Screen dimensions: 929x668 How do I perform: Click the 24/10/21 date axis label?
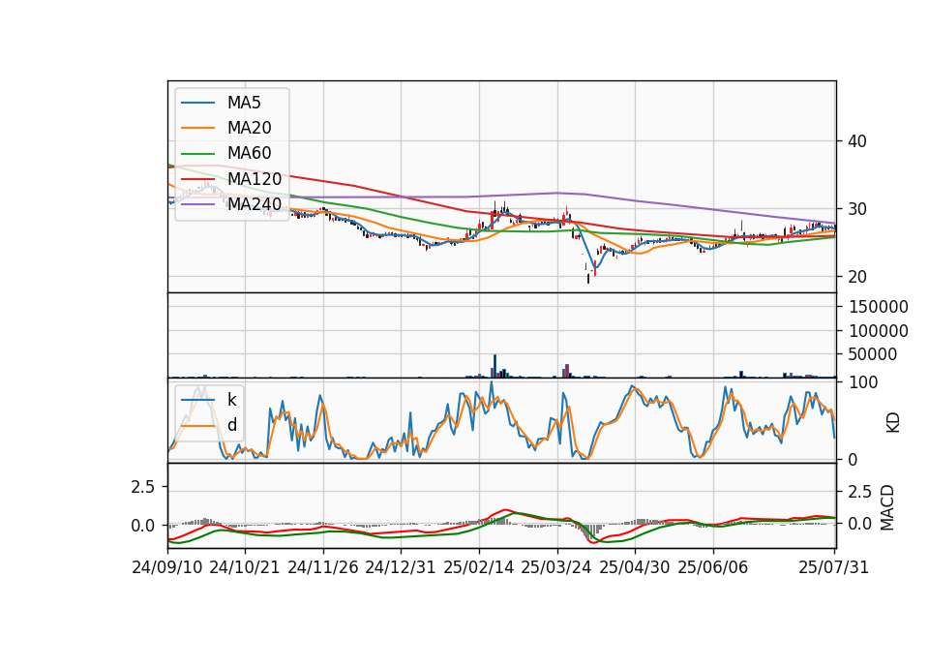(x=245, y=567)
